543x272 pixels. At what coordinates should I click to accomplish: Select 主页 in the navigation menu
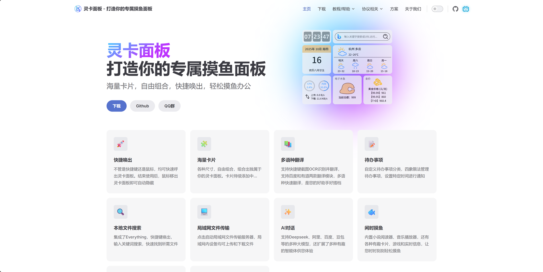coord(307,9)
